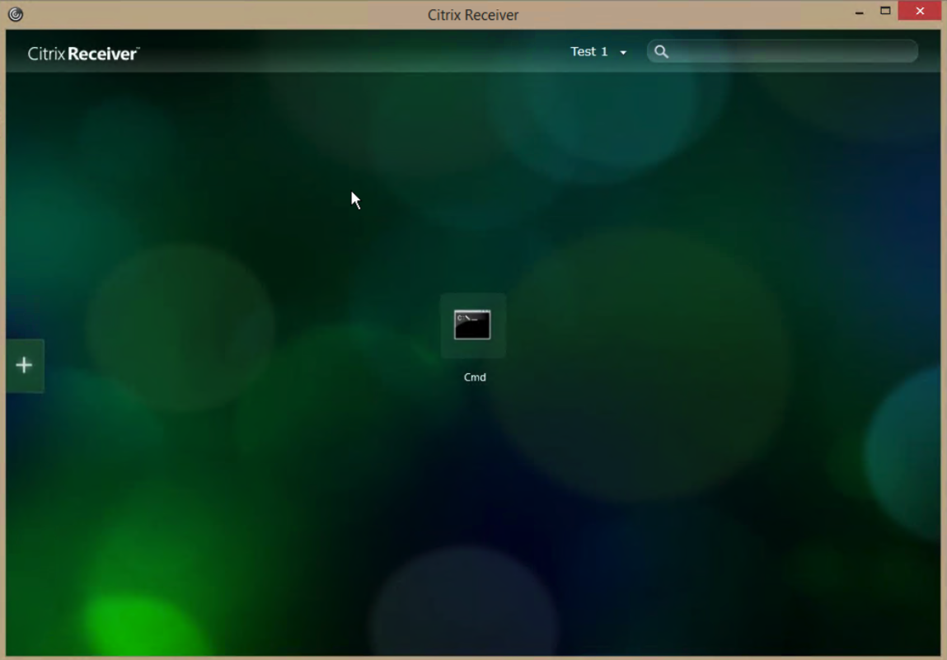Click the Citrix Receiver title bar icon

(16, 14)
